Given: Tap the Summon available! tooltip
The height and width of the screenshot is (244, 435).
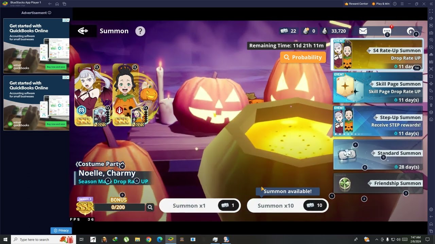Looking at the screenshot, I should tap(288, 191).
